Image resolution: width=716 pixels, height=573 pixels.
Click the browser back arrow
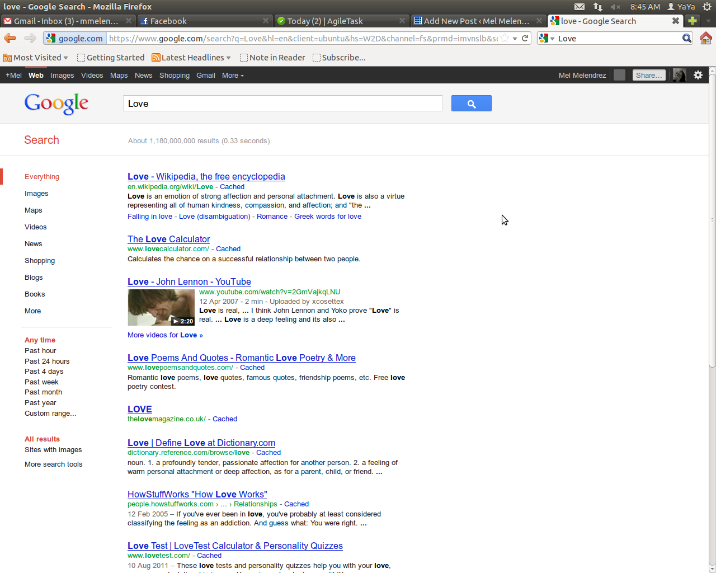pos(10,38)
